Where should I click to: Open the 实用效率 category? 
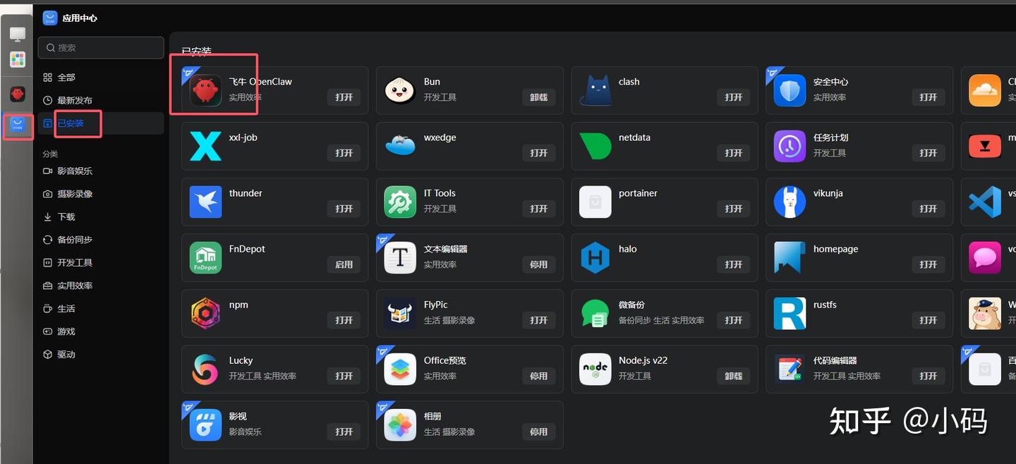tap(102, 286)
